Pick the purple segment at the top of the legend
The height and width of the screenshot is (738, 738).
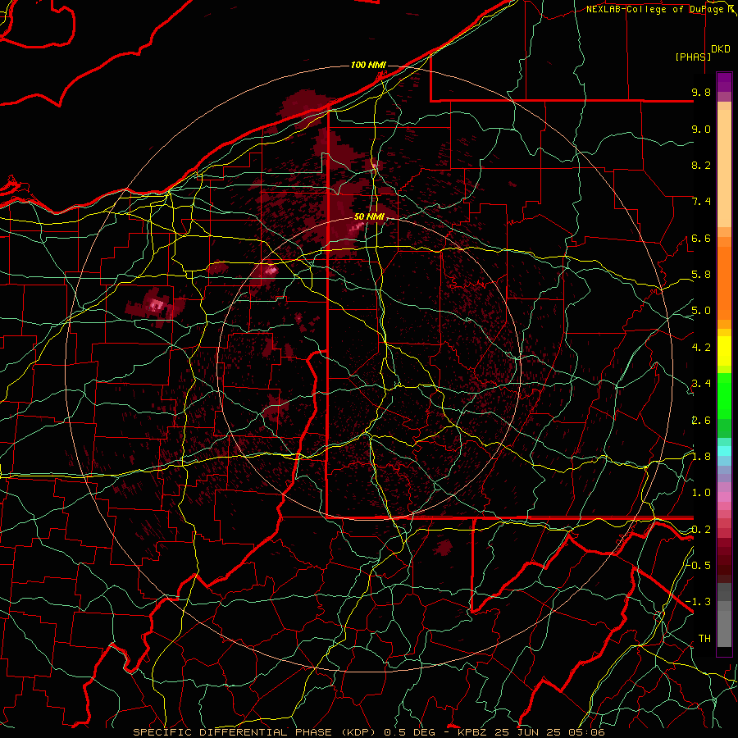724,82
